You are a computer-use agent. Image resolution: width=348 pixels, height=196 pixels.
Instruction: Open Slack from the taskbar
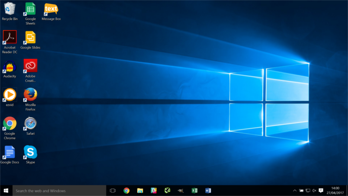pos(154,190)
